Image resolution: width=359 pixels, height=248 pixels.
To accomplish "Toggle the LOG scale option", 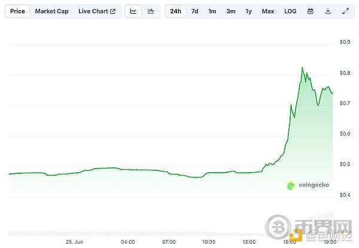I will click(290, 11).
